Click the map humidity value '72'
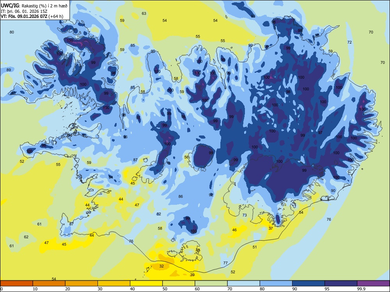Viewport: 390px width, 292px height. tap(349, 42)
